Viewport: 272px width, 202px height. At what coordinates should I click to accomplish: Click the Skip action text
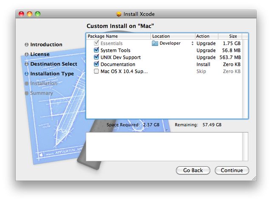201,71
